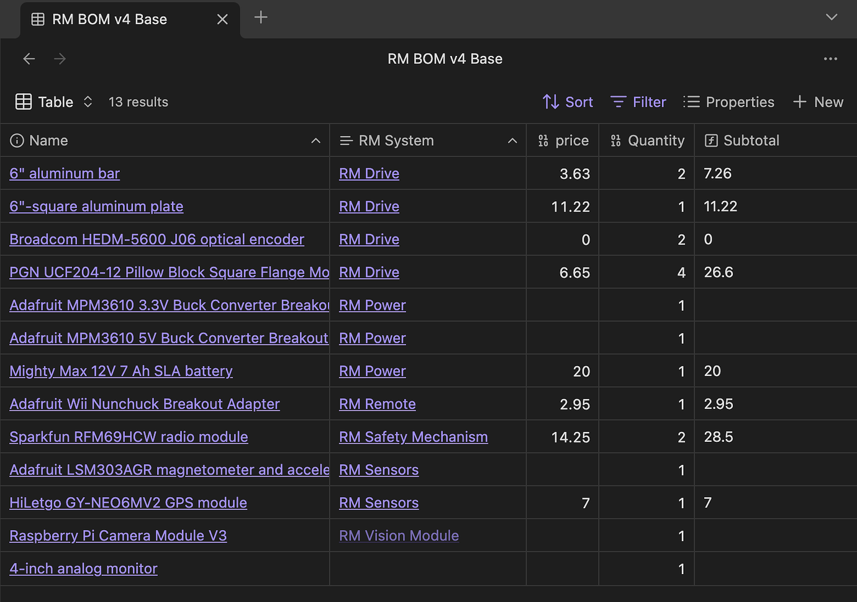The width and height of the screenshot is (857, 602).
Task: Open the three-dot more options menu
Action: (830, 59)
